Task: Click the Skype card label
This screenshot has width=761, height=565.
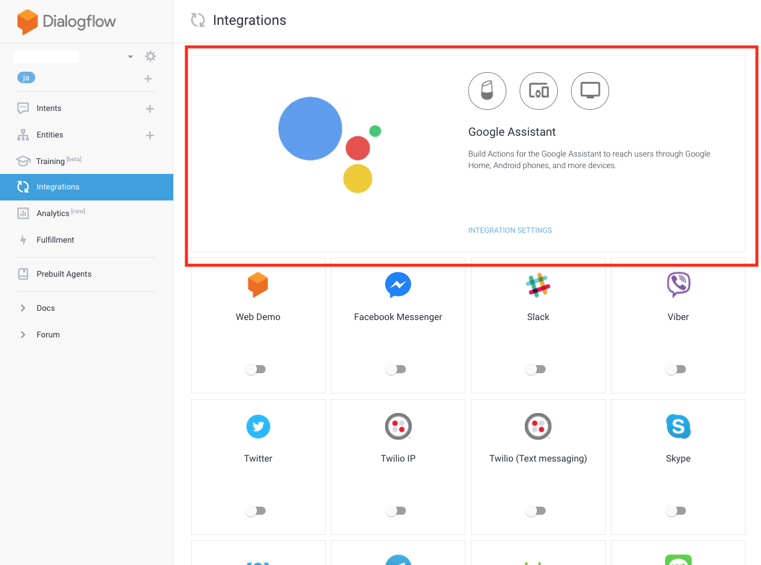Action: (678, 459)
